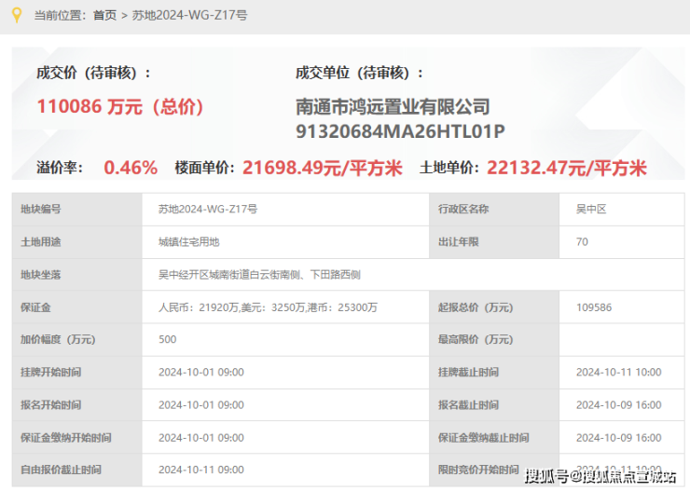690x491 pixels.
Task: Click the 吴中区 district cell
Action: tap(621, 210)
